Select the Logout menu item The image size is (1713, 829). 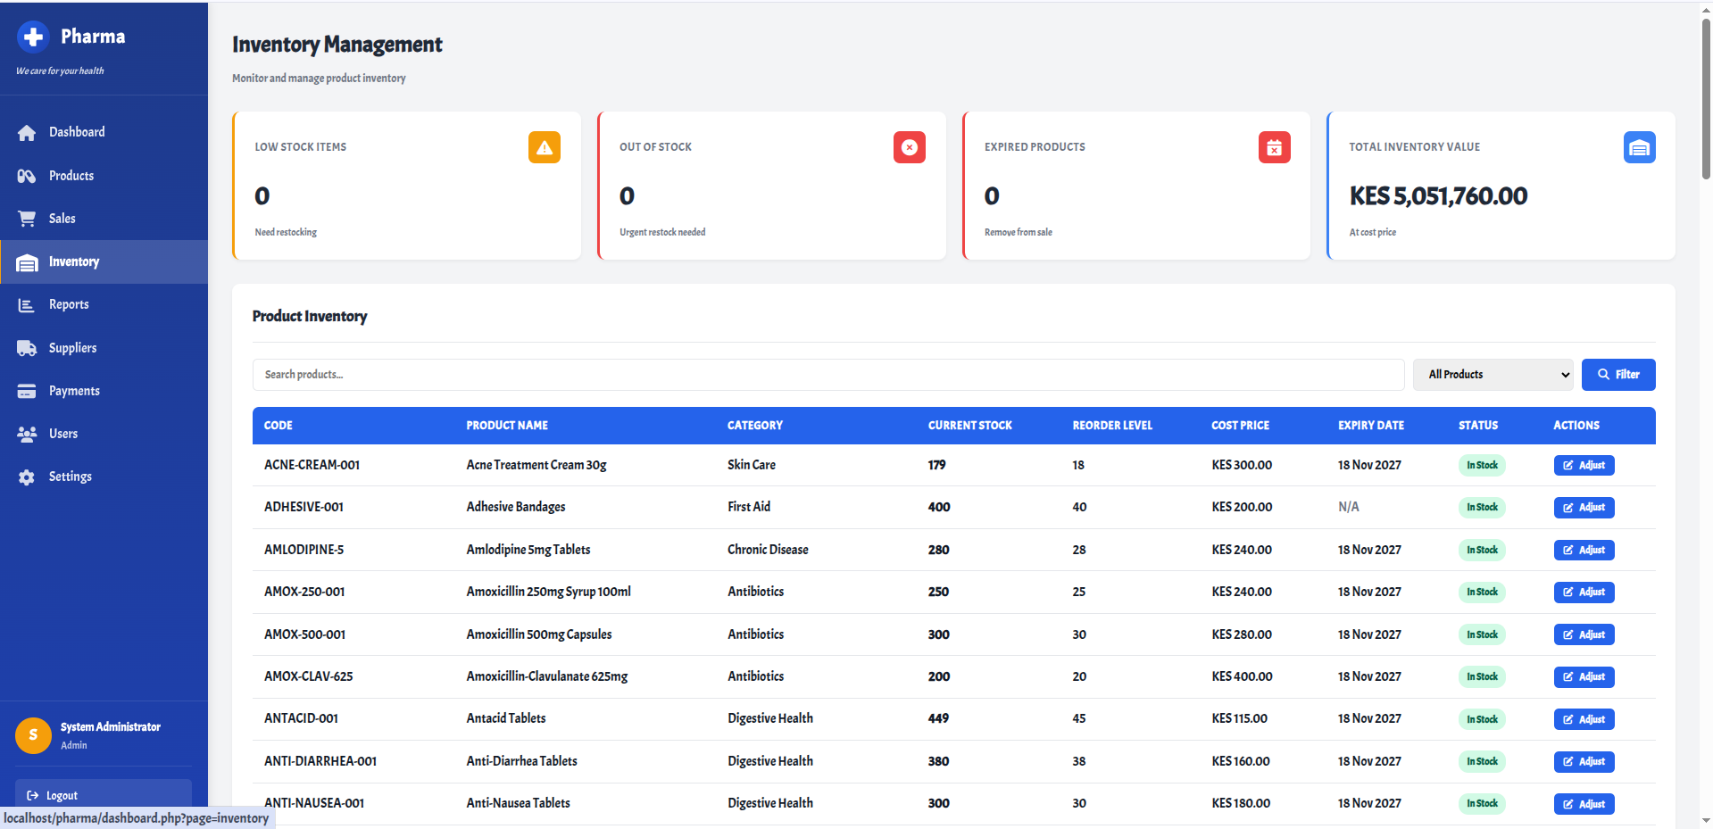61,795
